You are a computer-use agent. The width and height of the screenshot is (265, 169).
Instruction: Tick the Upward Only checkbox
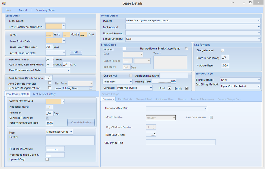[x=47, y=159]
